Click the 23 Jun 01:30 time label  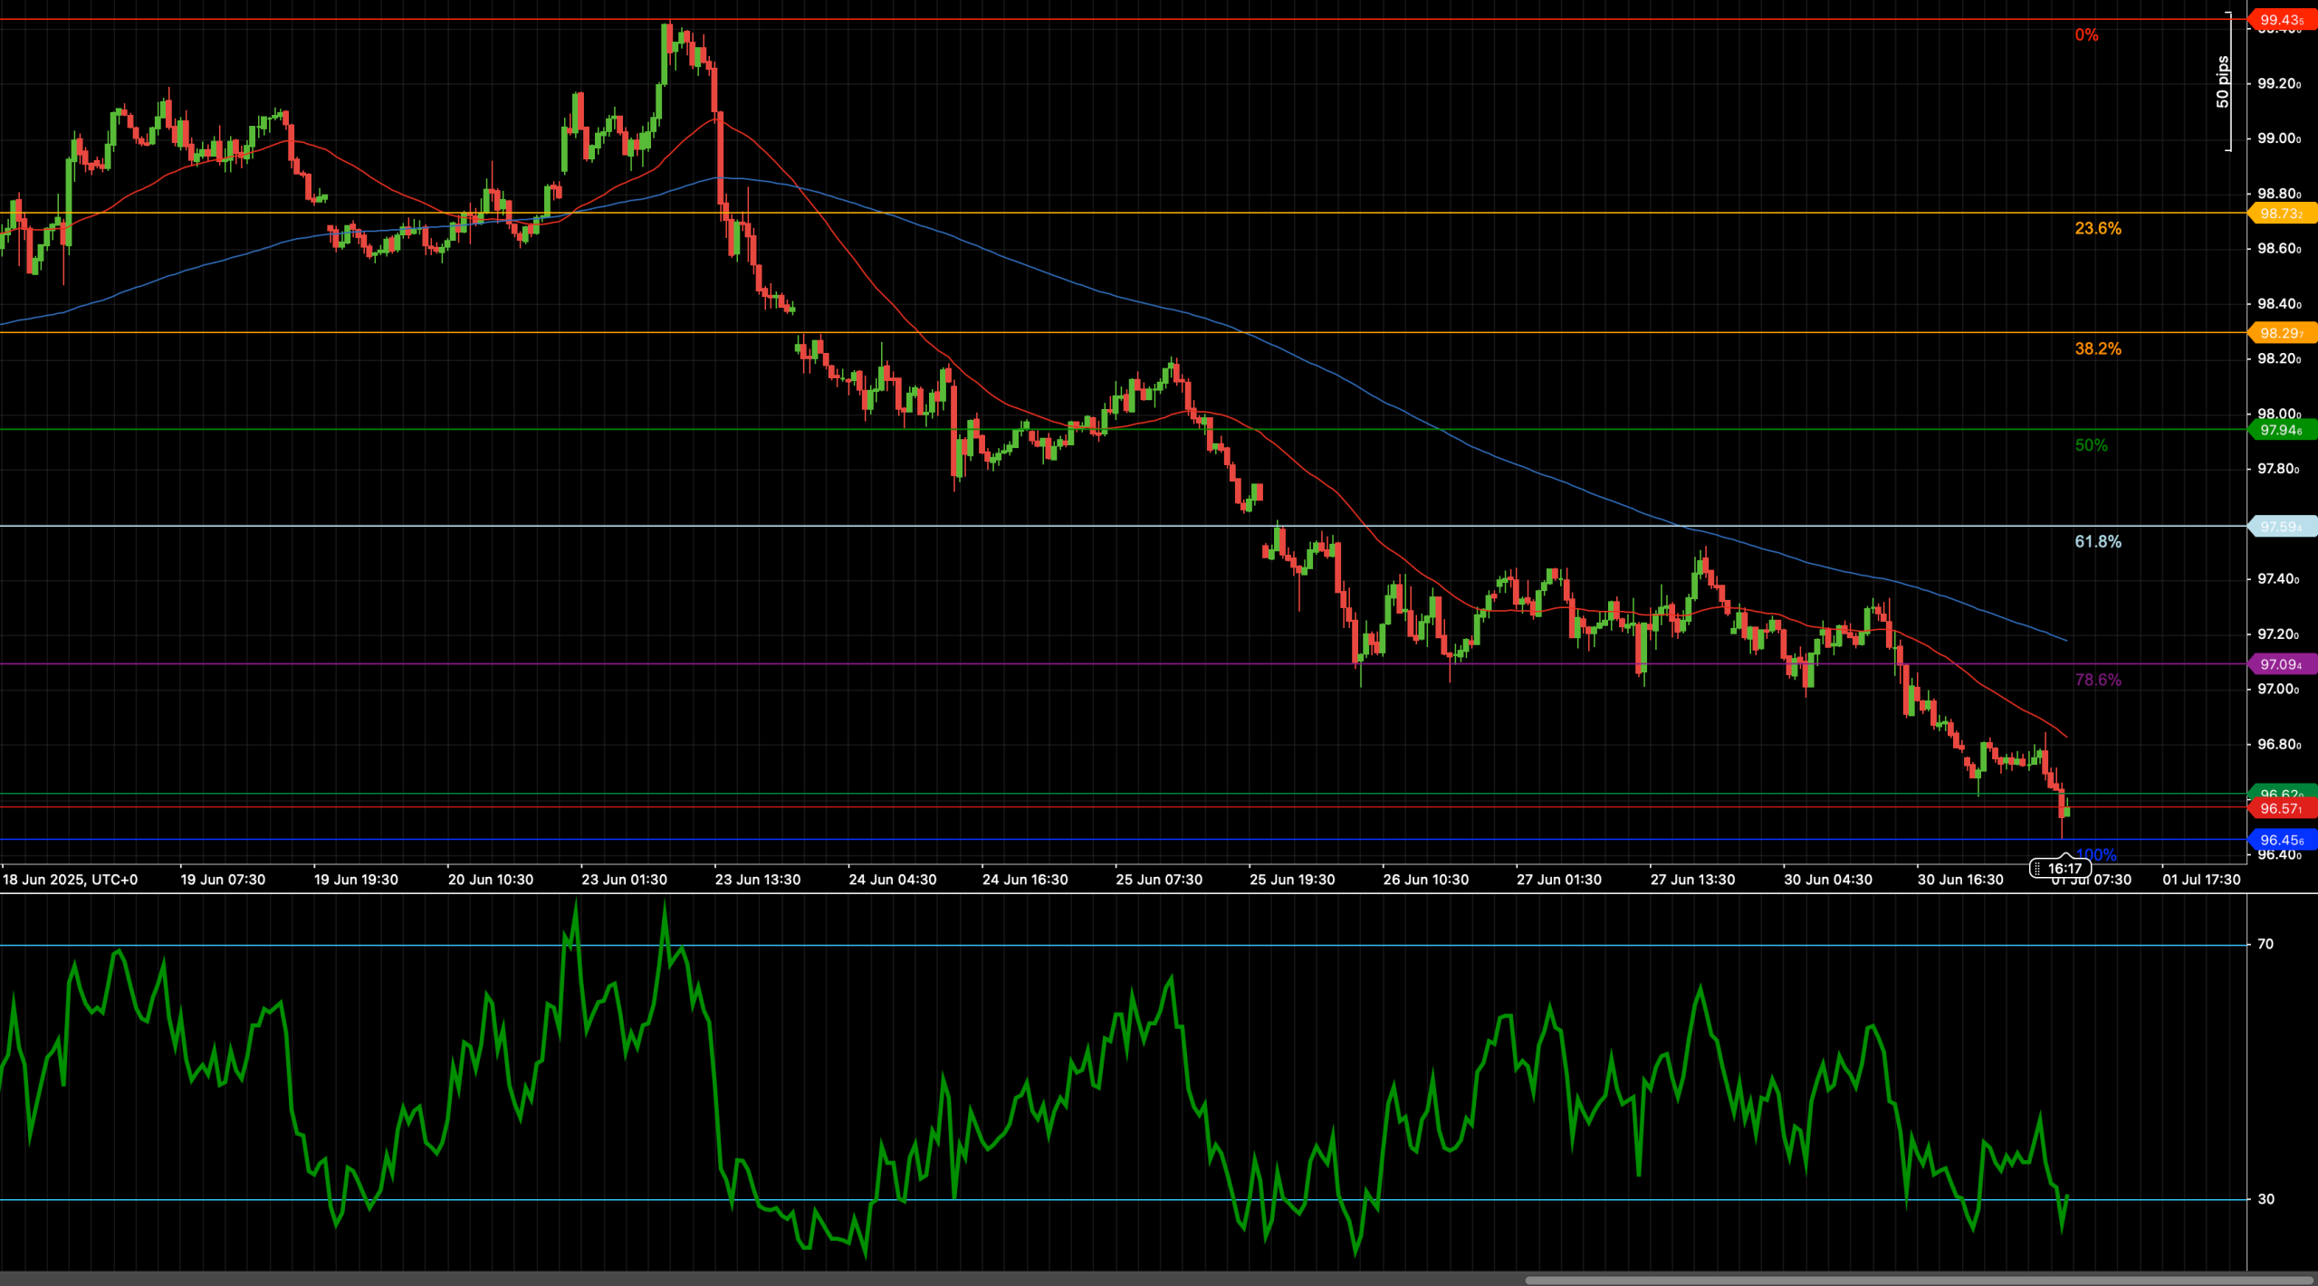624,880
